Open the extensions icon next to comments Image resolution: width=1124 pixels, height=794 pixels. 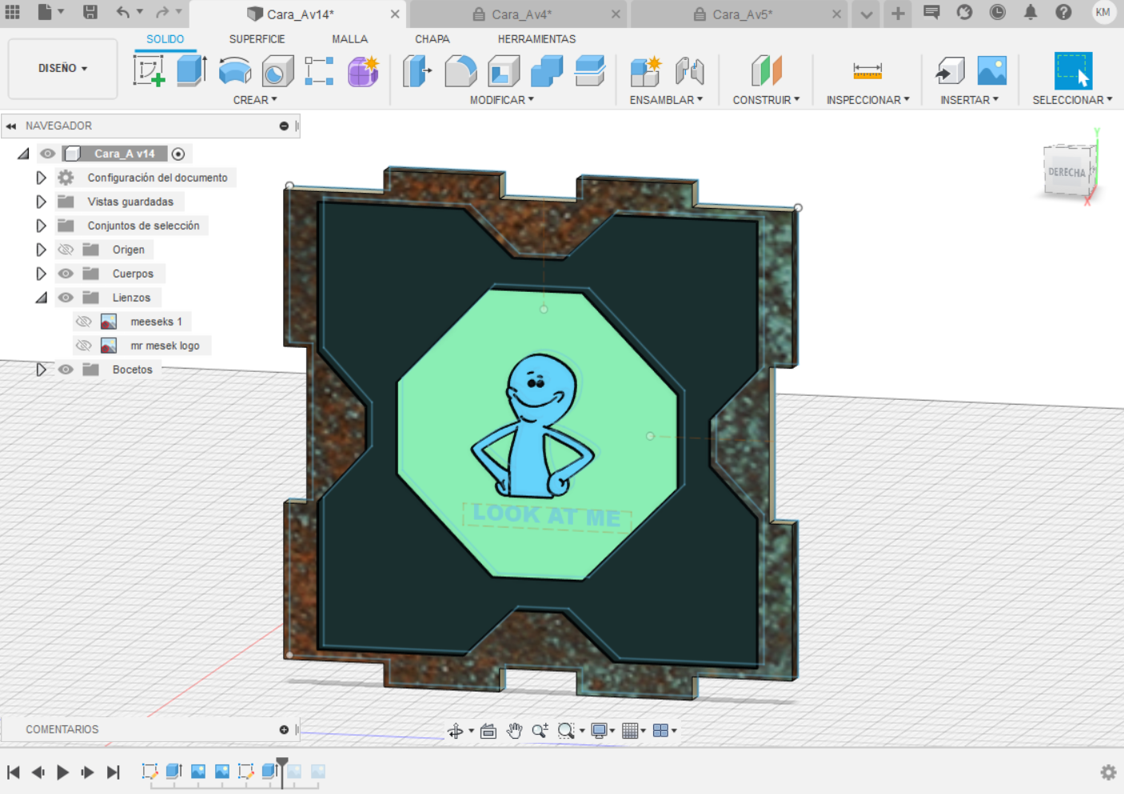[965, 12]
